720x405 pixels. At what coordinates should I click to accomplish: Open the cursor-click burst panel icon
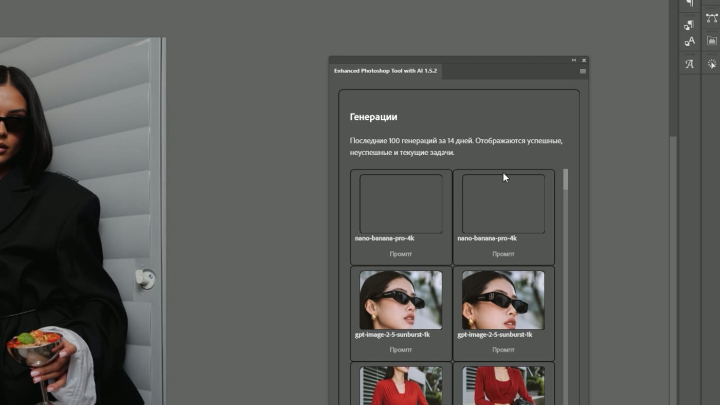tap(712, 64)
